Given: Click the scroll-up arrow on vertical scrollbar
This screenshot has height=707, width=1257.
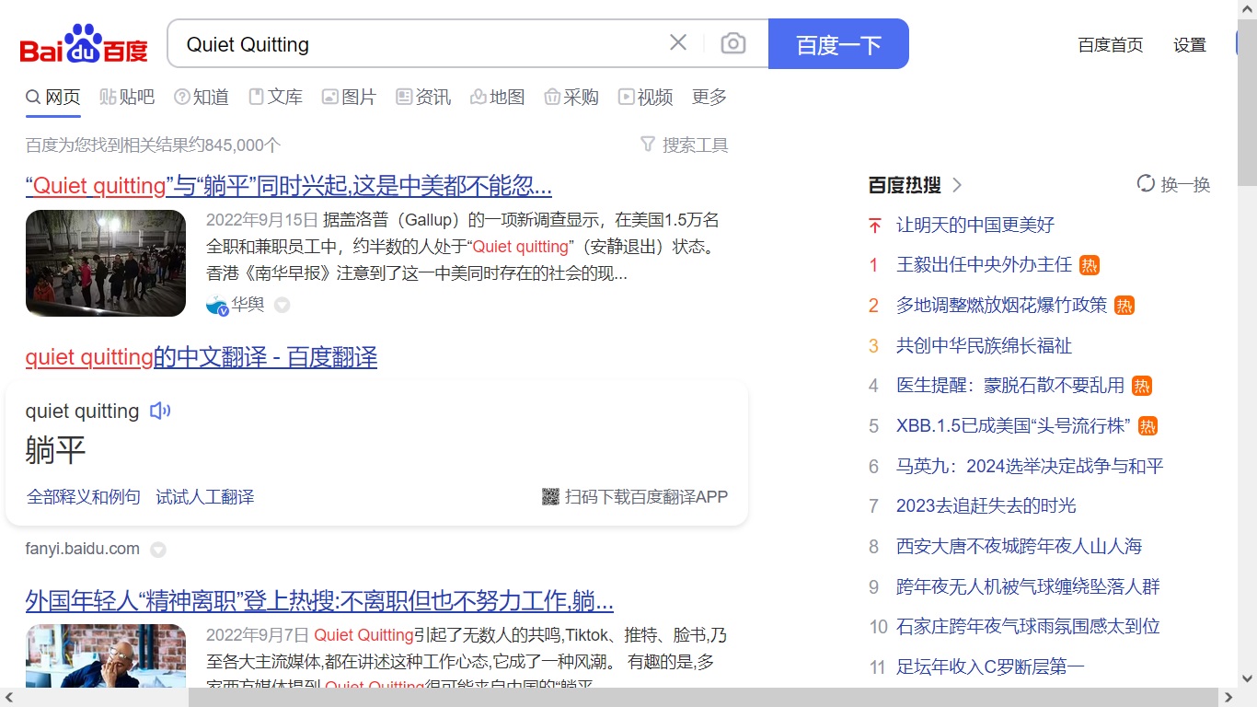Looking at the screenshot, I should (1247, 8).
